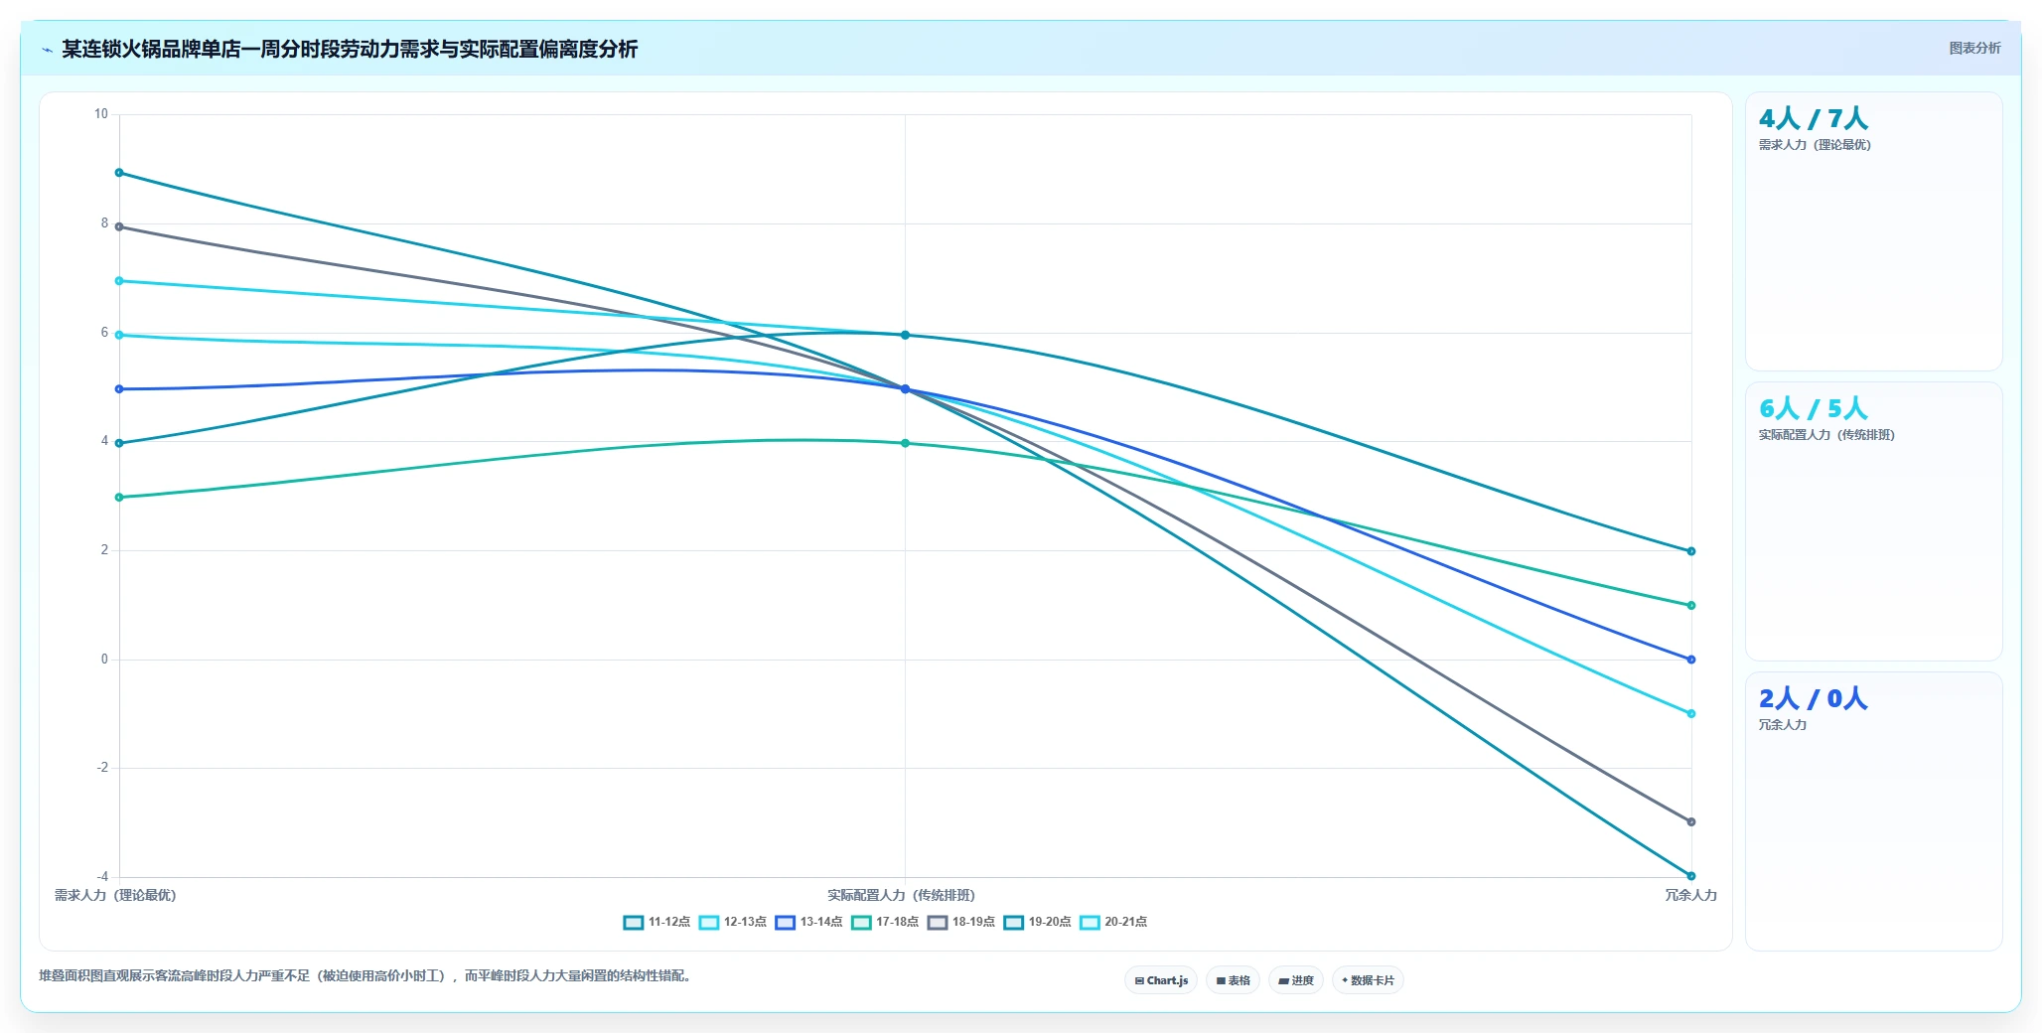Click the Chart.js tag
Image resolution: width=2042 pixels, height=1033 pixels.
click(x=1161, y=980)
